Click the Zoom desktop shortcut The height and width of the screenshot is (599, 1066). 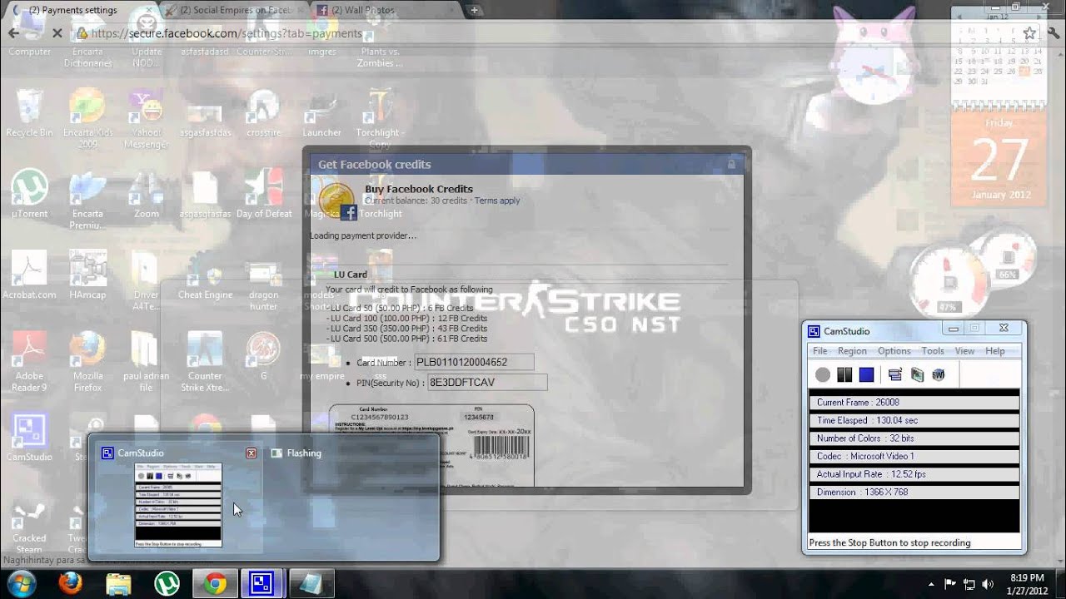tap(146, 195)
